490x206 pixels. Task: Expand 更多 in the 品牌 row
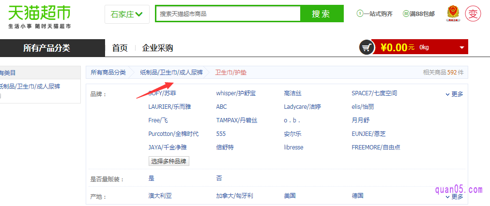(454, 94)
